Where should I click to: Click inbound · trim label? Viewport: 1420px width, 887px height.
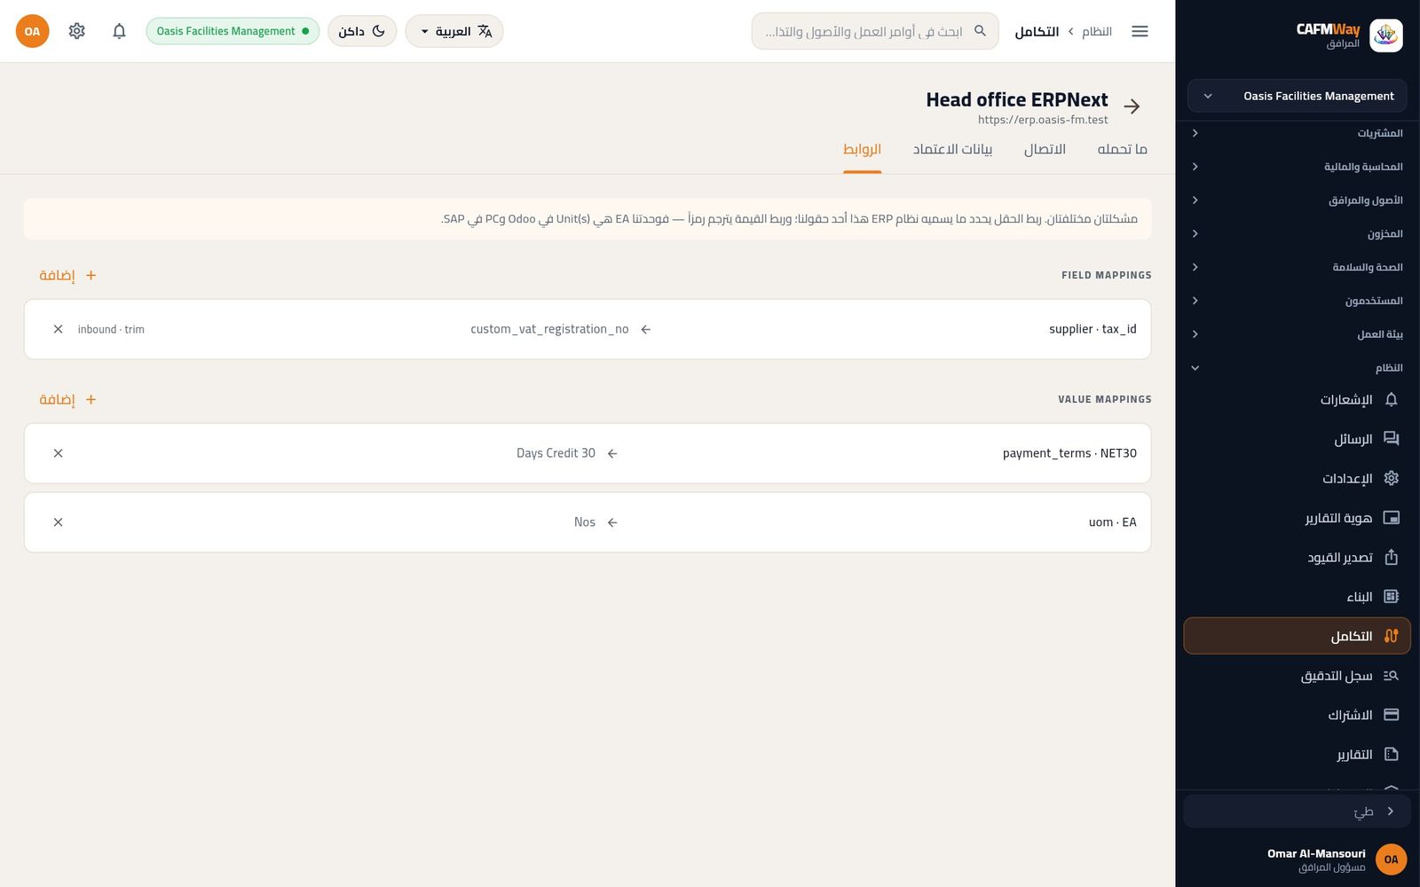coord(111,329)
